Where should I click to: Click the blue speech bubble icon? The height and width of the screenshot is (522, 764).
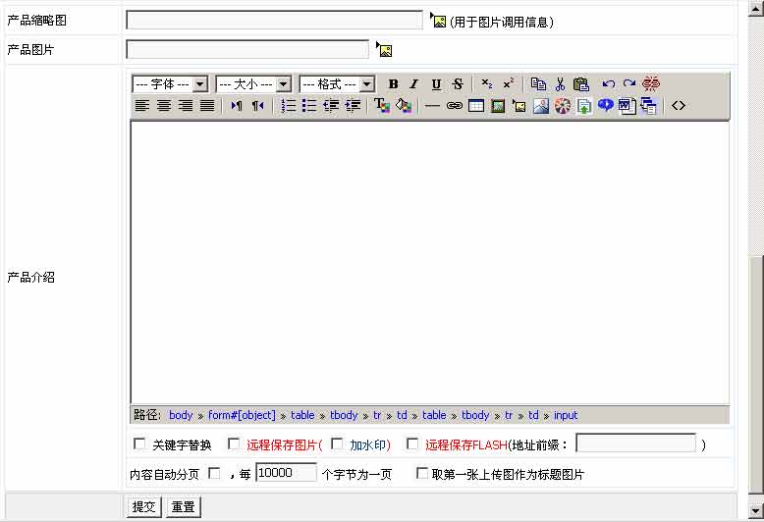point(606,105)
